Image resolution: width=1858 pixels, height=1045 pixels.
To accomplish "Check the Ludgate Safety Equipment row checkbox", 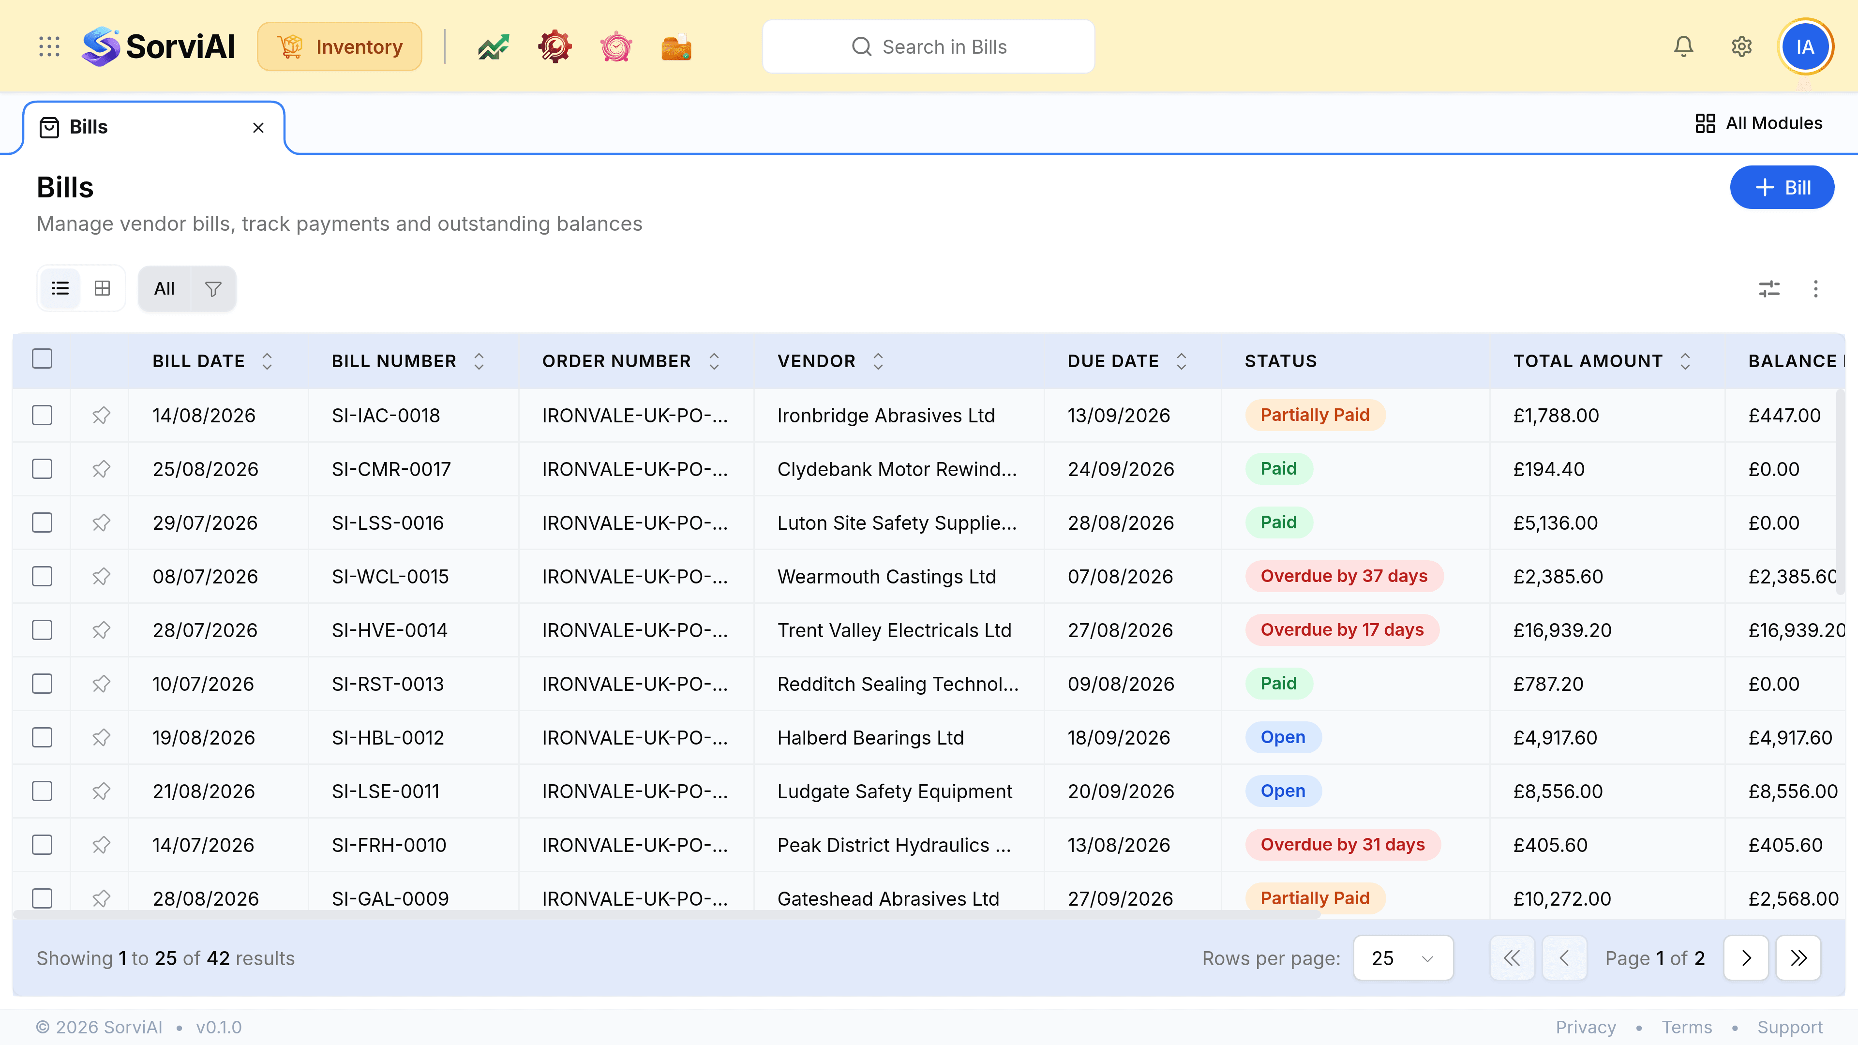I will pyautogui.click(x=43, y=791).
